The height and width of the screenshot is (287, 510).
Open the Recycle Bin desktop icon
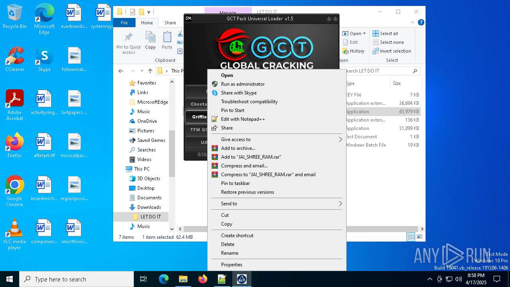(x=15, y=17)
